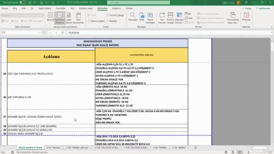Open the Açıklamalar comments button
The image size is (274, 154).
click(263, 9)
